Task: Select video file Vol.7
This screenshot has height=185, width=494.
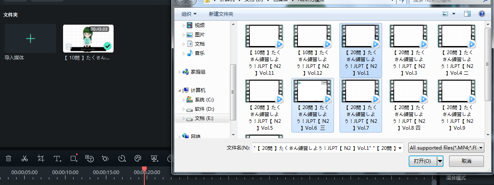Action: coord(361,105)
